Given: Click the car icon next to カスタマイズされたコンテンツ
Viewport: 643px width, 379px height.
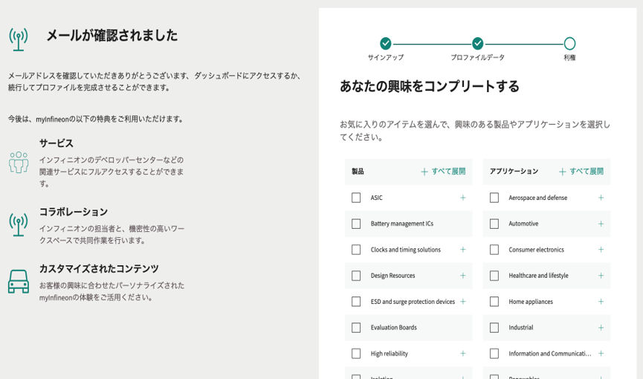Looking at the screenshot, I should [19, 282].
